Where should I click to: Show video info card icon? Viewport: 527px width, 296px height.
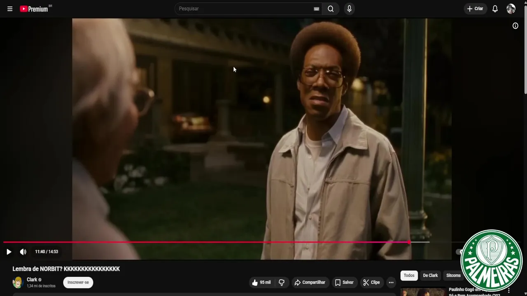[x=515, y=26]
